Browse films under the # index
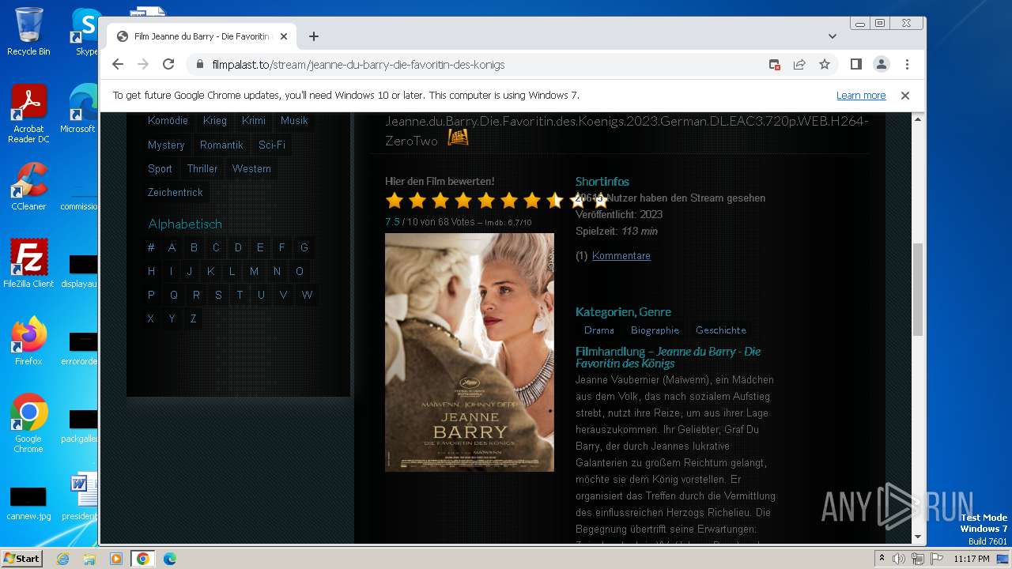 (151, 247)
